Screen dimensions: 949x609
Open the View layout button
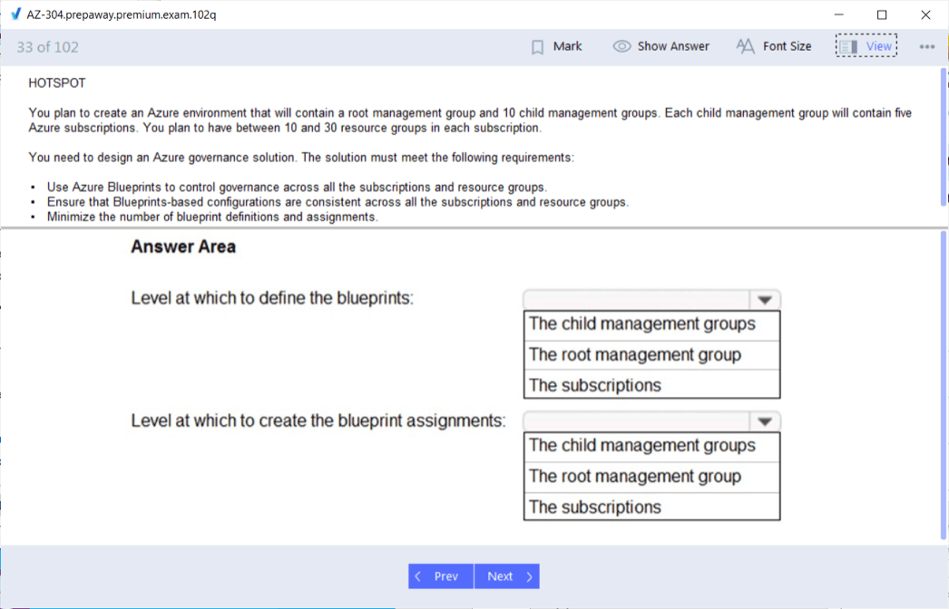click(866, 46)
